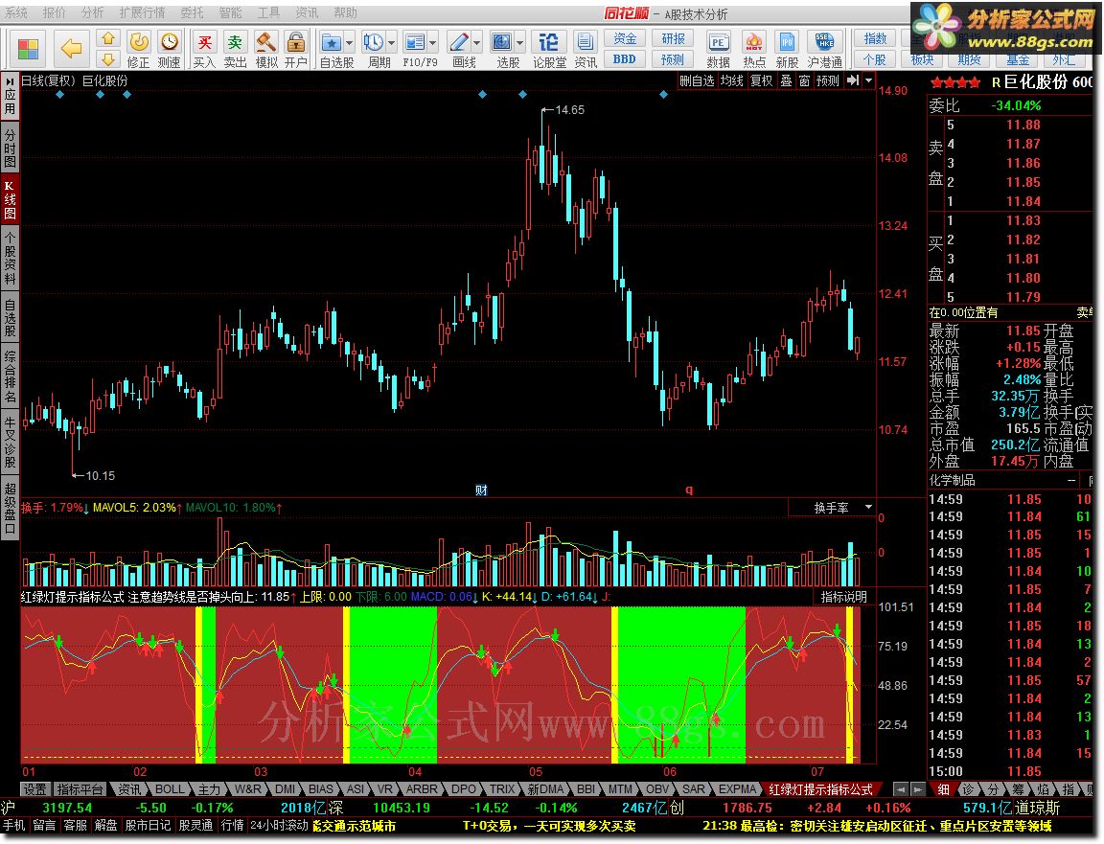This screenshot has width=1104, height=844.
Task: Click the 数据 PE data icon
Action: 718,49
